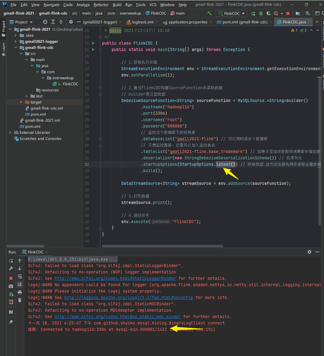Open run configuration wrench in Run panel
324x356 pixels.
point(11,269)
